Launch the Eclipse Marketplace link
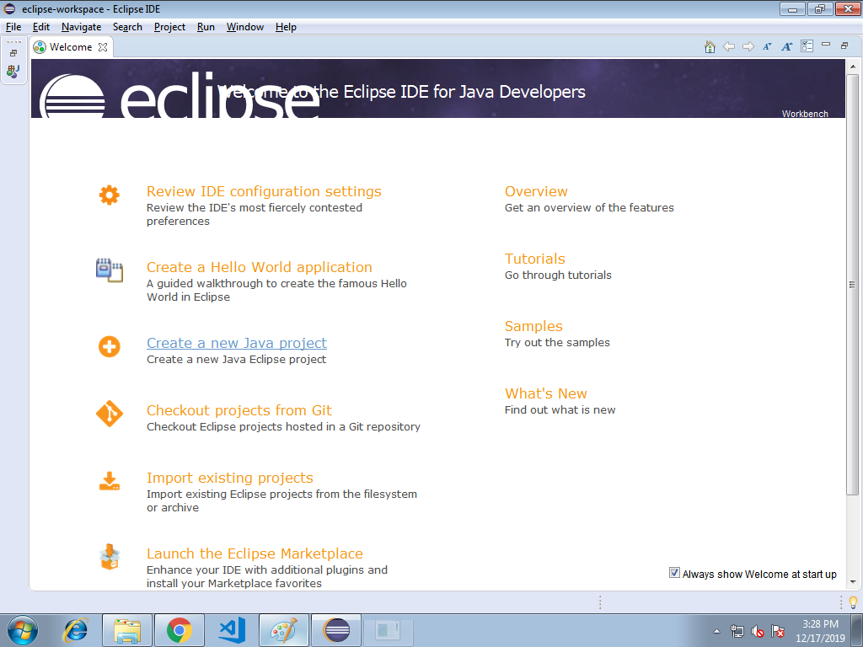This screenshot has height=647, width=863. (x=255, y=554)
